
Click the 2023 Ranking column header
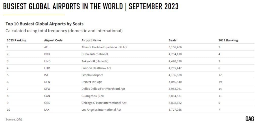pyautogui.click(x=16, y=40)
